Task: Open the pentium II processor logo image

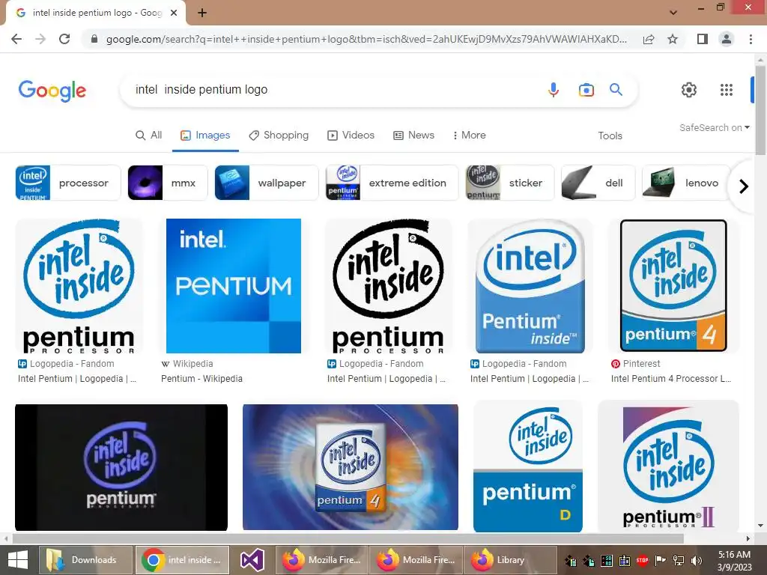Action: point(668,467)
